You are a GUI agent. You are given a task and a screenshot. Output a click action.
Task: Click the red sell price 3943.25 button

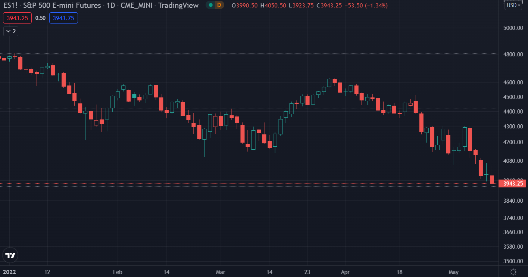click(x=18, y=18)
